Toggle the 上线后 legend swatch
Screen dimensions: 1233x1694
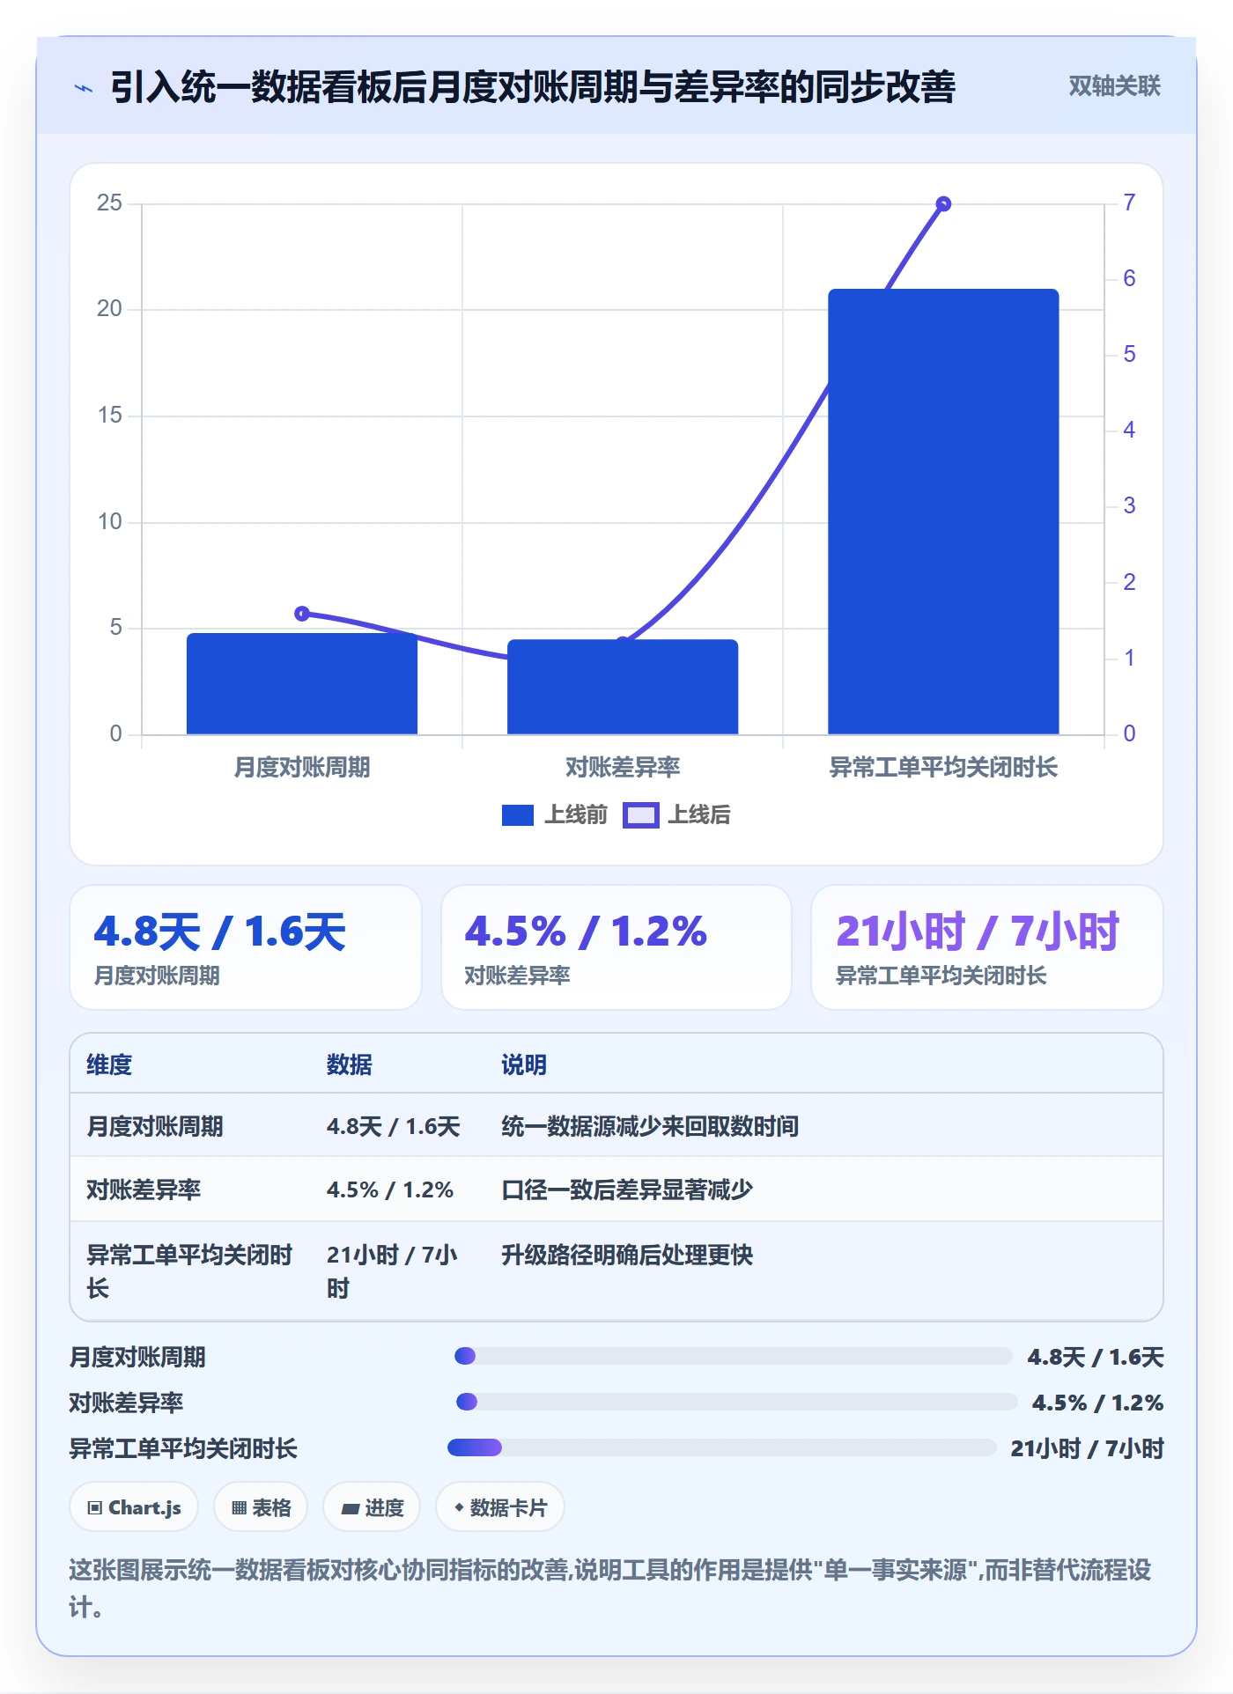coord(641,815)
